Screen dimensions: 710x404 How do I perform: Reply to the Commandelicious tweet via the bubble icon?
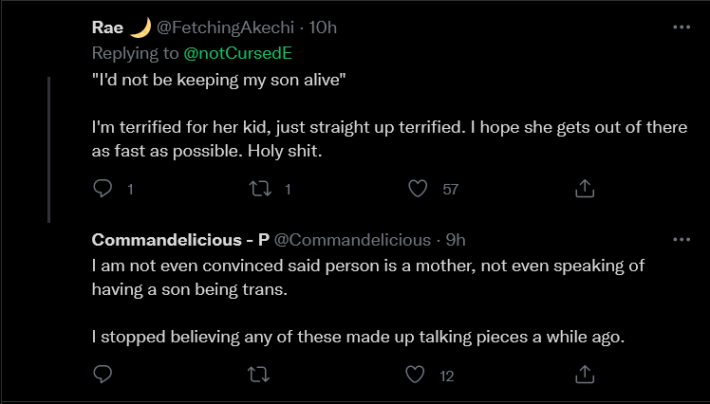tap(103, 375)
